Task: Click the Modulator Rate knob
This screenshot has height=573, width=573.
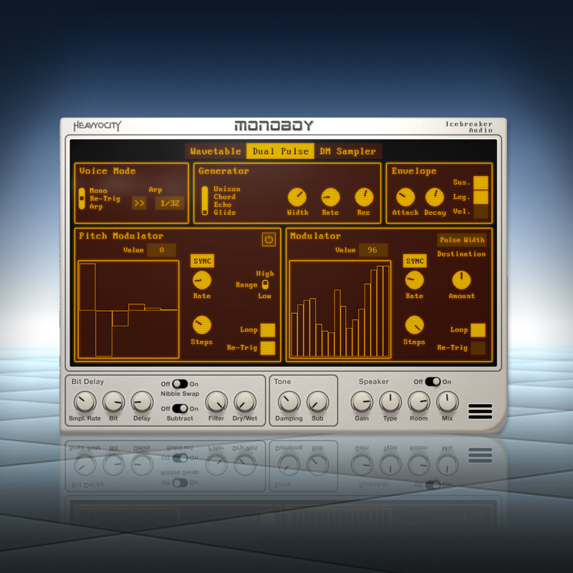Action: (415, 280)
